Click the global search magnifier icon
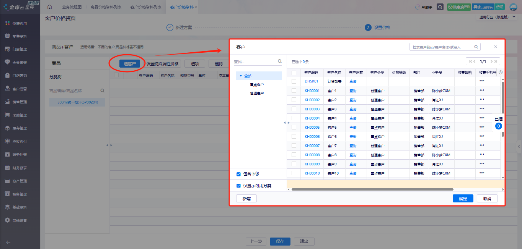 coord(440,7)
